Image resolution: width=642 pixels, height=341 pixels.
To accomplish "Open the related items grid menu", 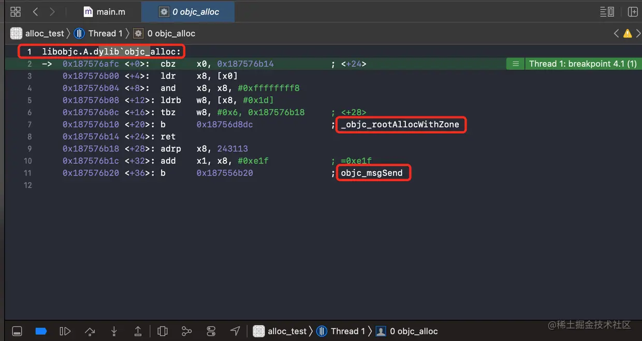I will (x=16, y=11).
